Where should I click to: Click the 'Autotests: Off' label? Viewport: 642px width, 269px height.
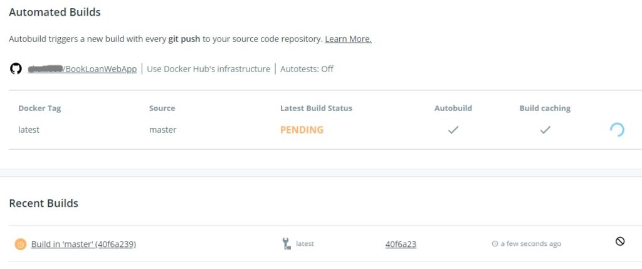click(x=307, y=69)
